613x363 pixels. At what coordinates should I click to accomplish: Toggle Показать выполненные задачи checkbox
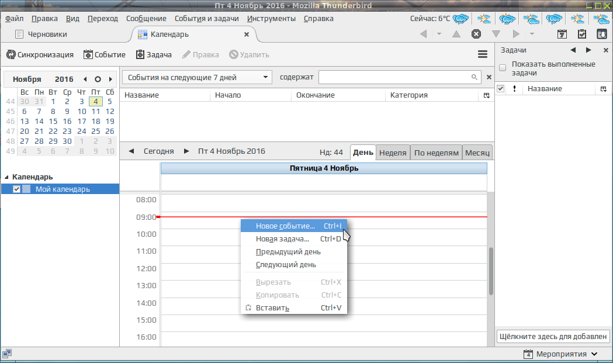pos(503,68)
